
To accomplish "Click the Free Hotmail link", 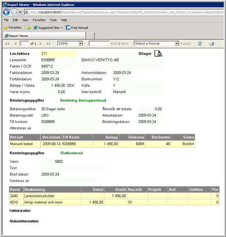I will pyautogui.click(x=77, y=28).
